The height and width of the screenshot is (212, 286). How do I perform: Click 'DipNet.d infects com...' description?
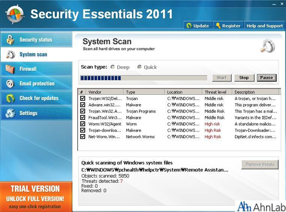pos(256,137)
